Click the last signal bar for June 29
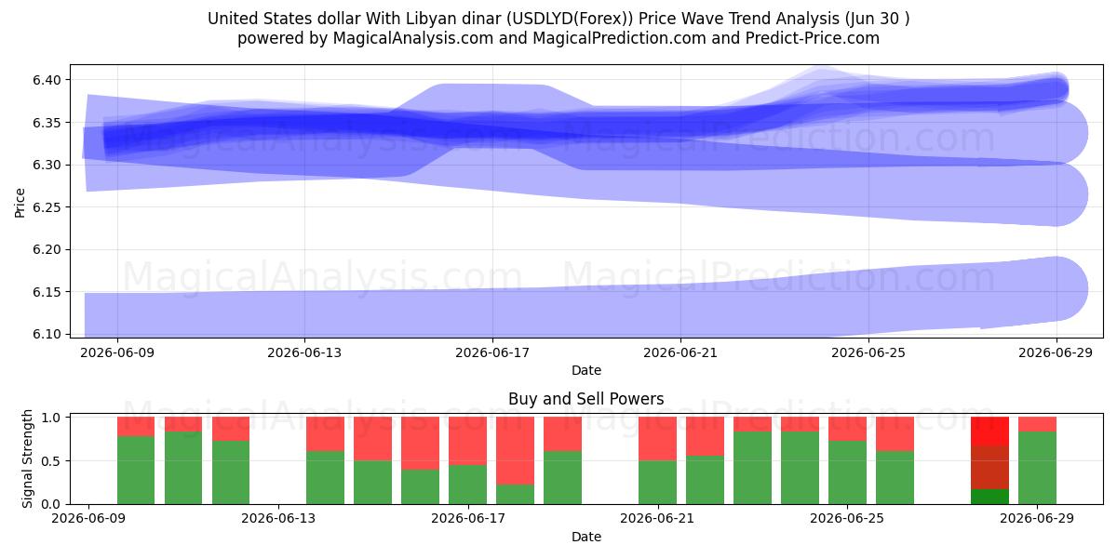This screenshot has height=558, width=1117. point(1037,460)
